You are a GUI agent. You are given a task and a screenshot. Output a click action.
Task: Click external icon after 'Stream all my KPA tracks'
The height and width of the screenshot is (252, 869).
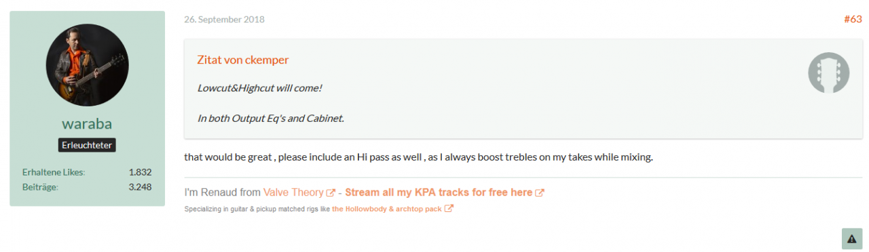540,193
